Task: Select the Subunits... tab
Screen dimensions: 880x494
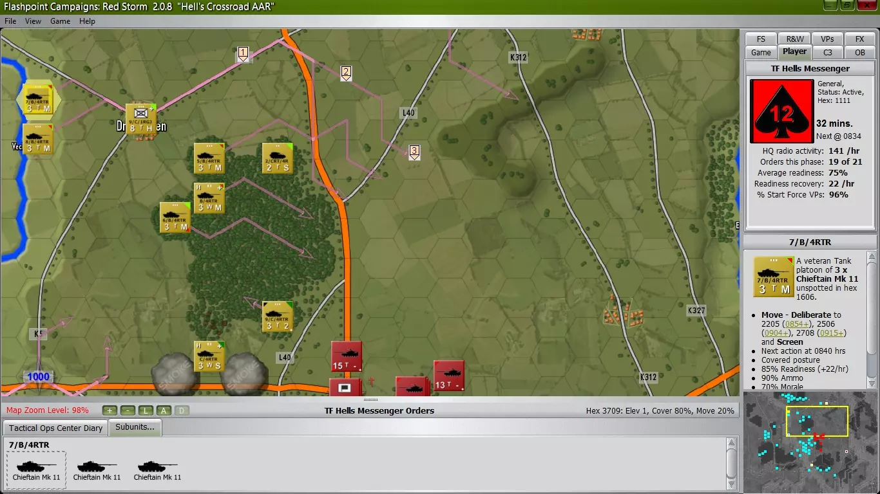Action: [x=135, y=427]
